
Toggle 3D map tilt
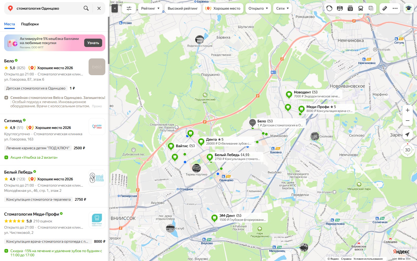(x=408, y=150)
